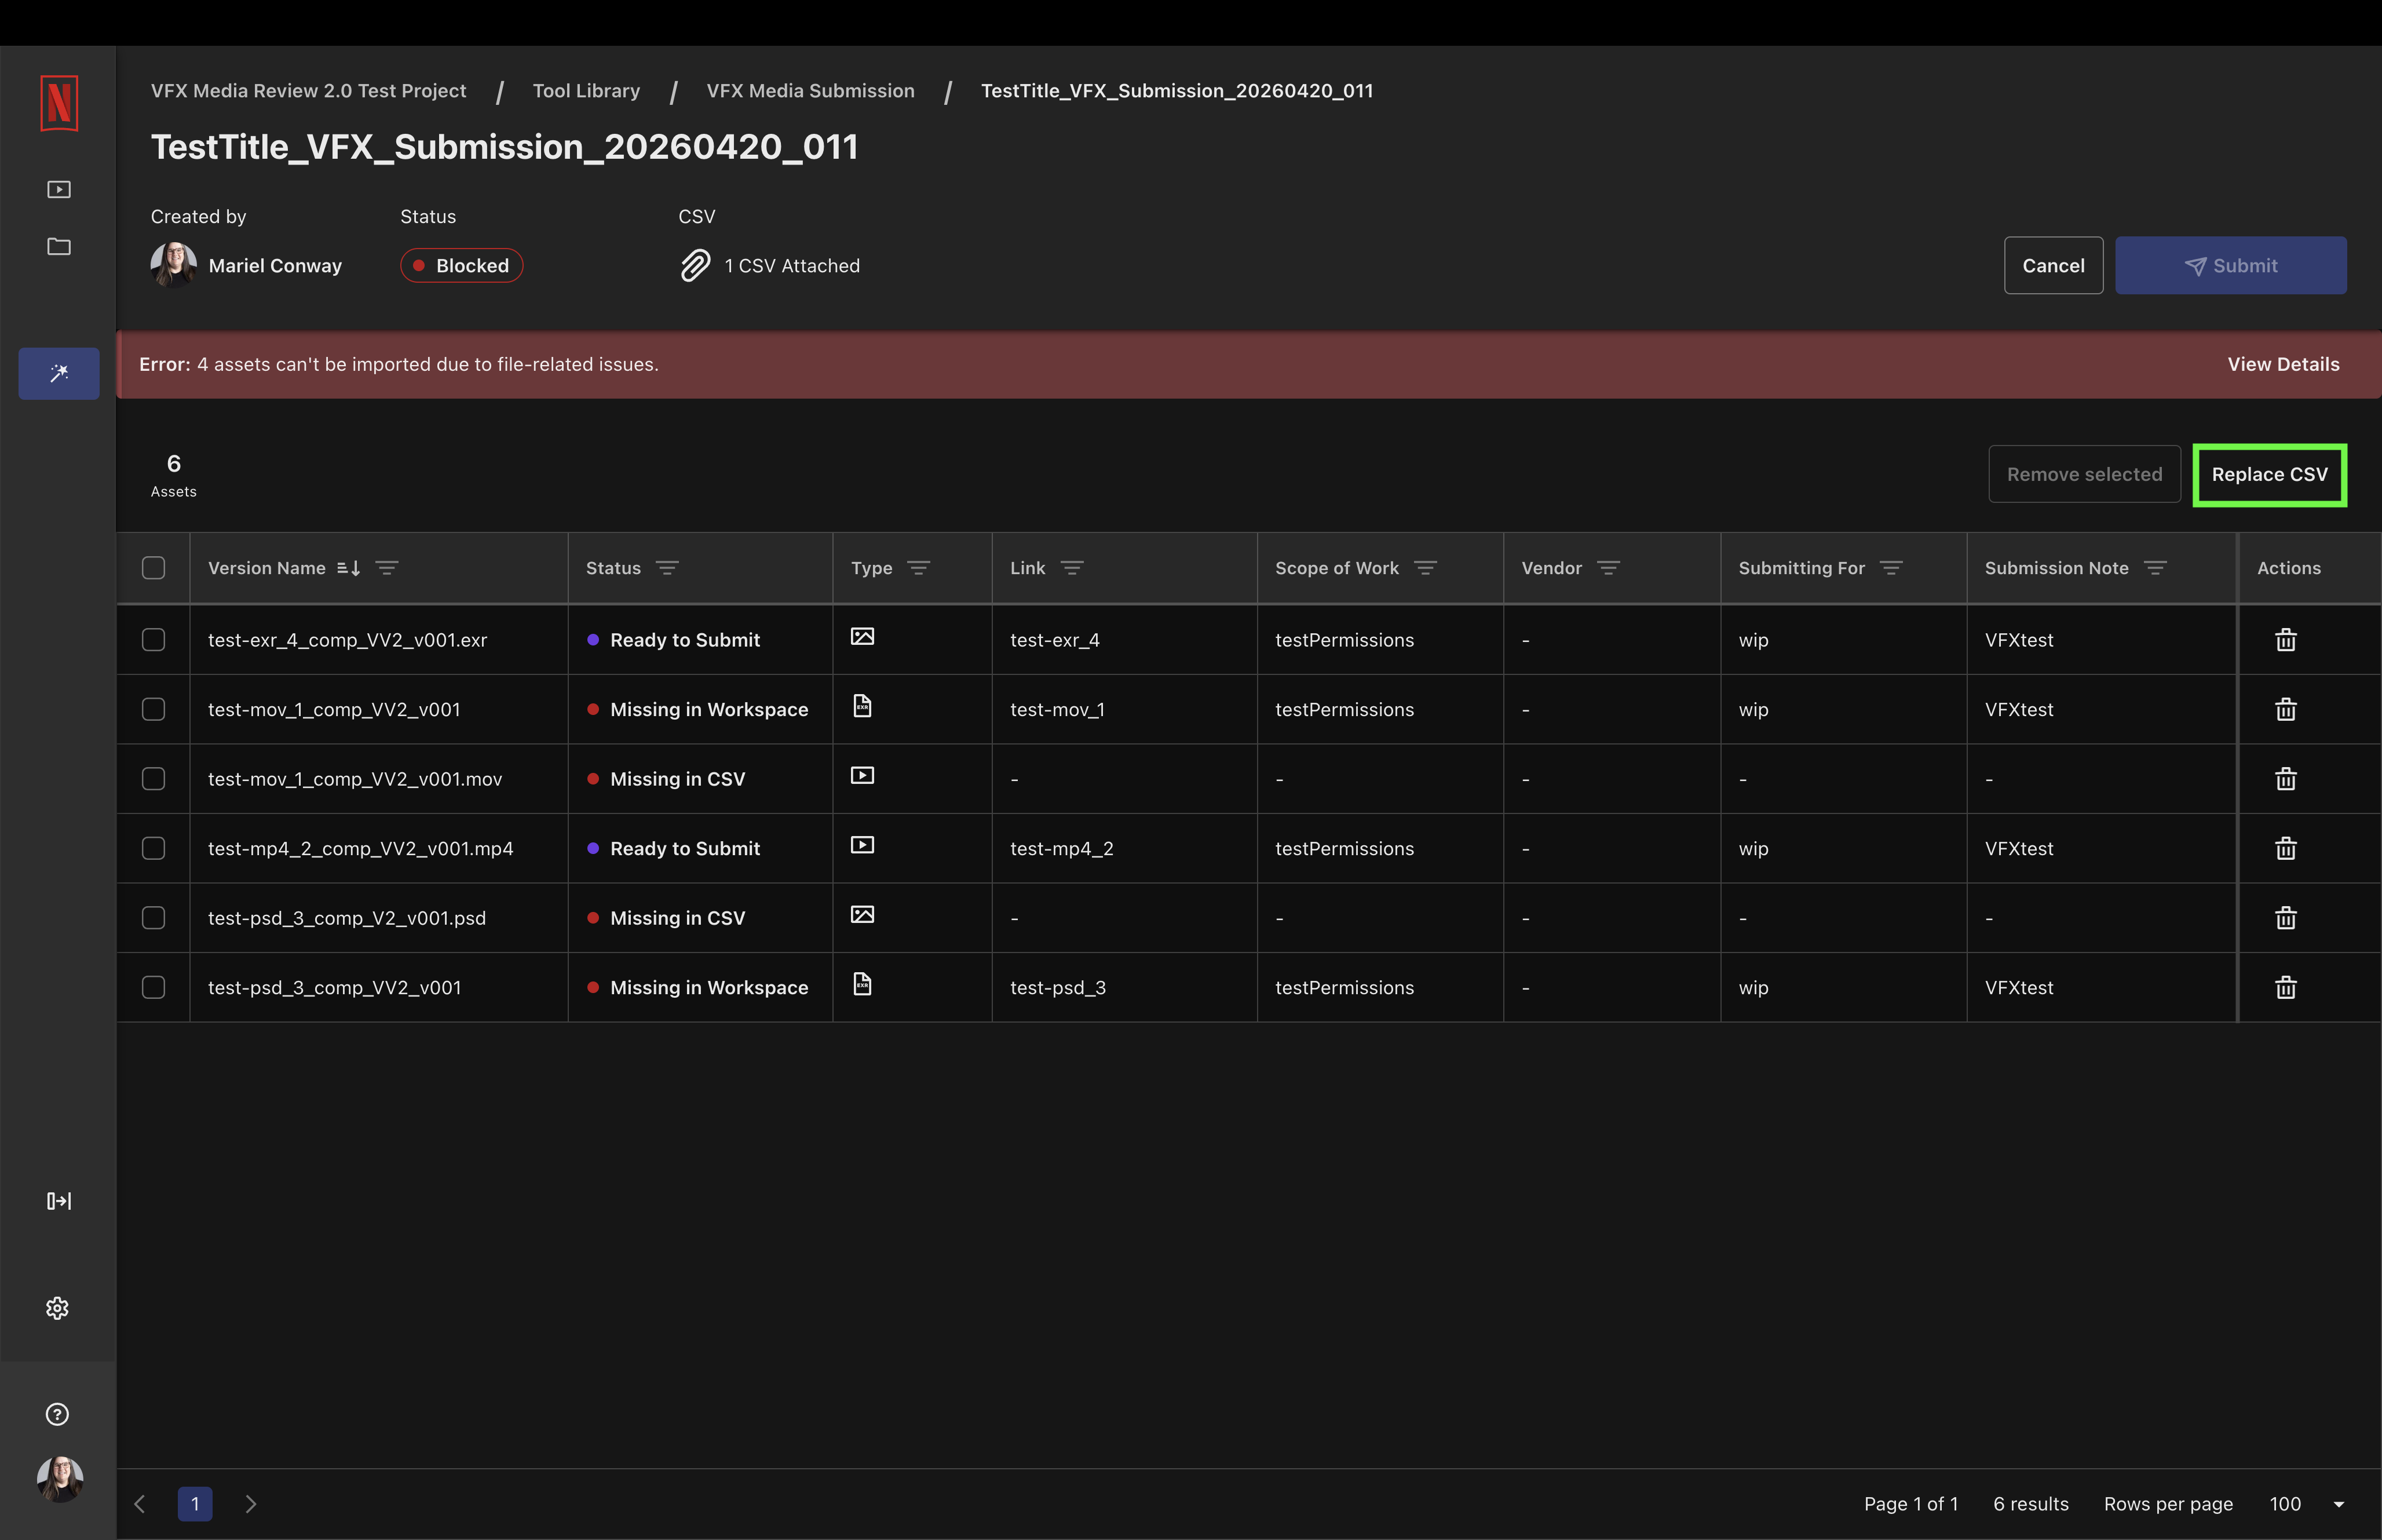This screenshot has height=1540, width=2382.
Task: Click Mariel Conway creator avatar
Action: pos(174,266)
